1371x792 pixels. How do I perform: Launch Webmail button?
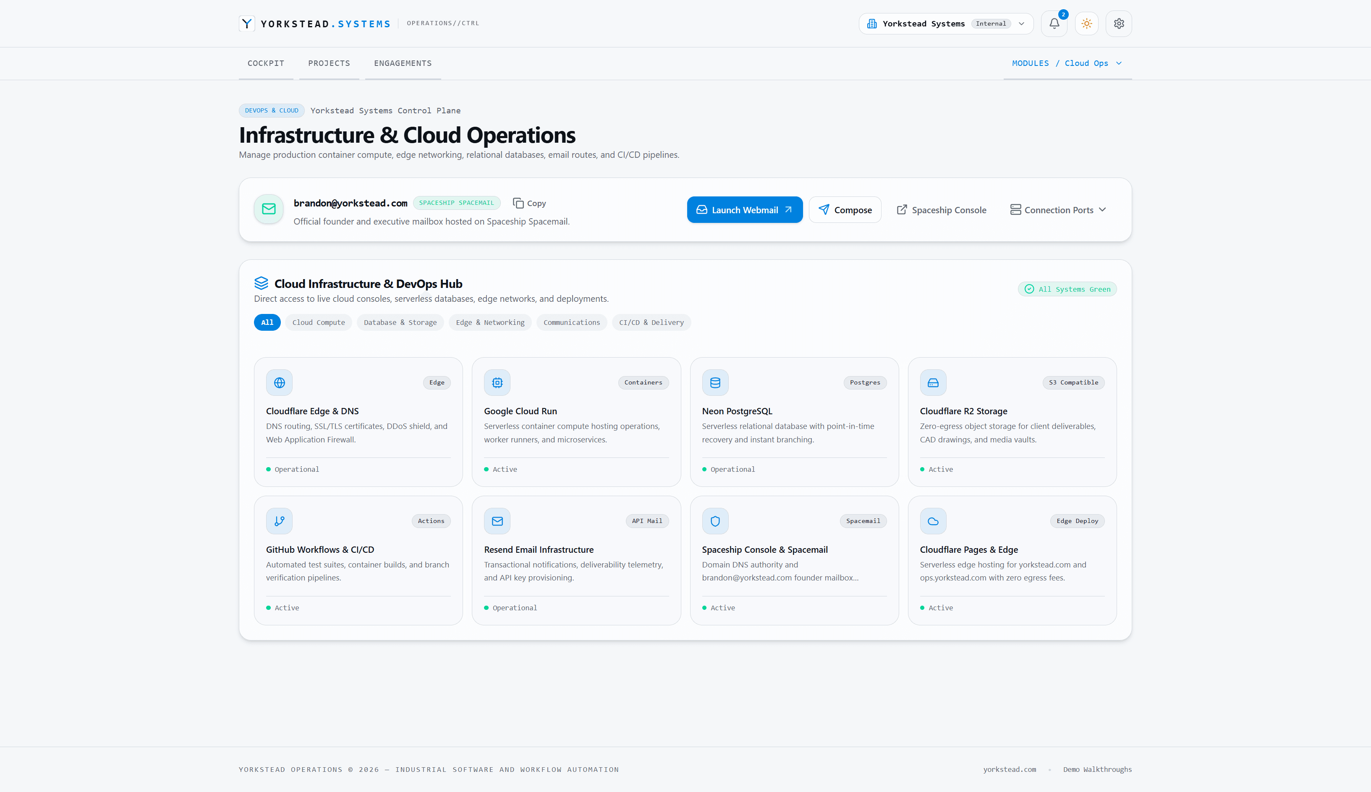(745, 210)
